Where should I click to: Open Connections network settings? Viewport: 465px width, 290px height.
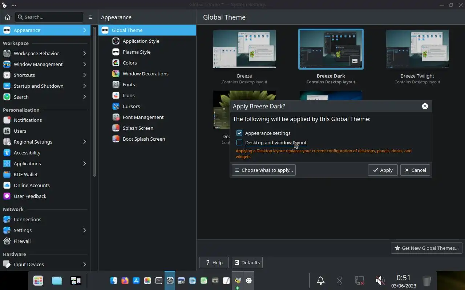[x=45, y=219]
